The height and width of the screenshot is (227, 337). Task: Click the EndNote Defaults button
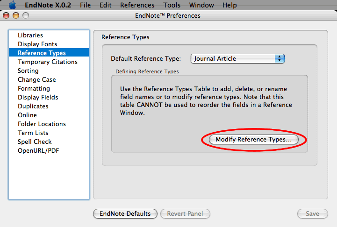[125, 213]
